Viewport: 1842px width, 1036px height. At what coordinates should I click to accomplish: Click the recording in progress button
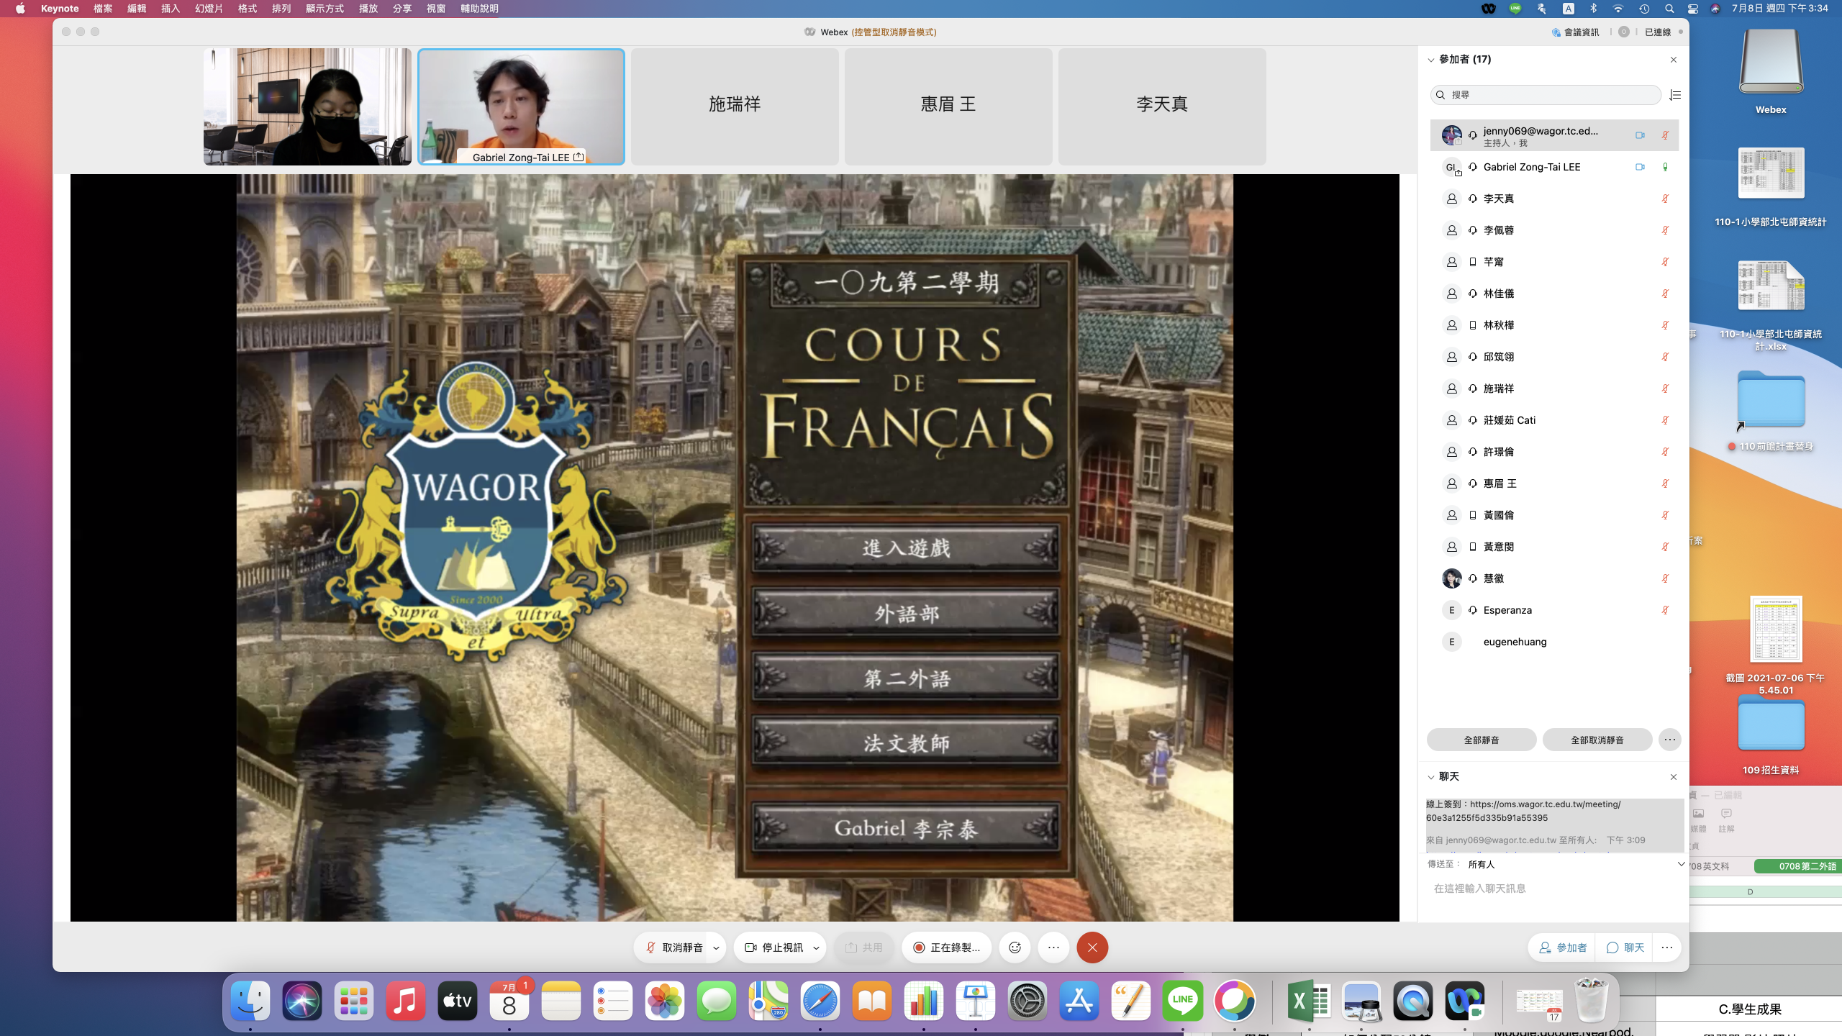pos(946,948)
